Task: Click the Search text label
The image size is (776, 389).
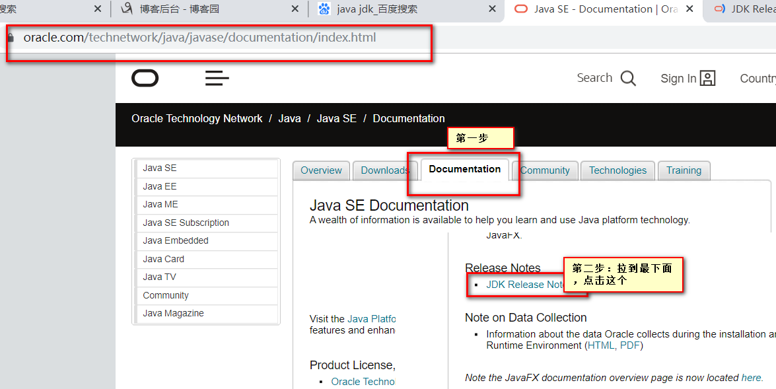Action: (594, 78)
